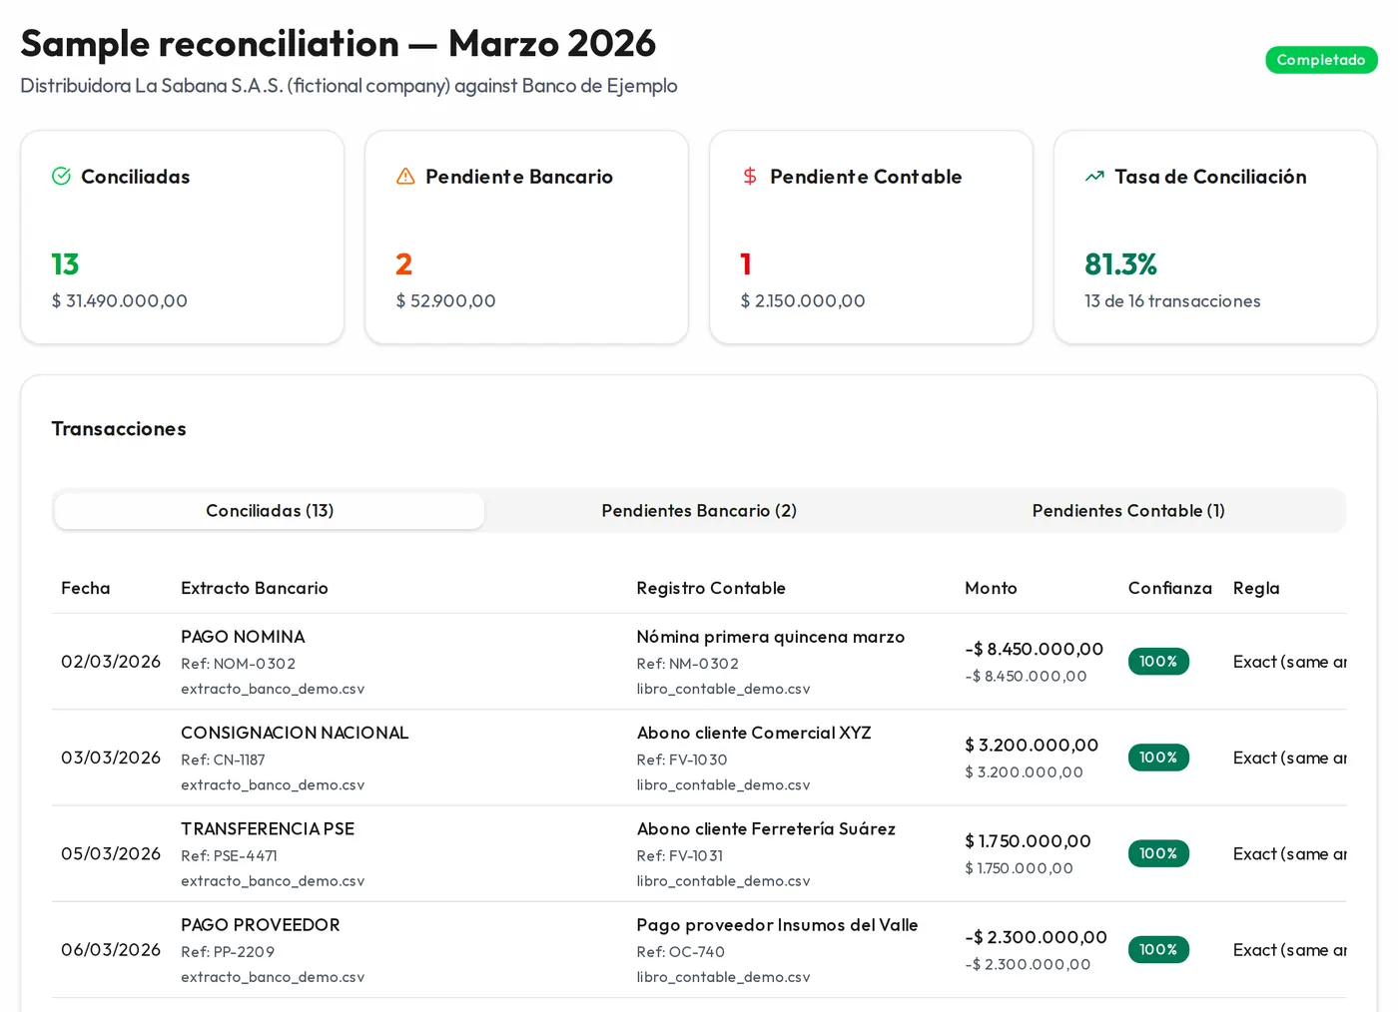Click the 100% badge in PAGO PROVEEDOR row
1398x1012 pixels.
tap(1158, 949)
